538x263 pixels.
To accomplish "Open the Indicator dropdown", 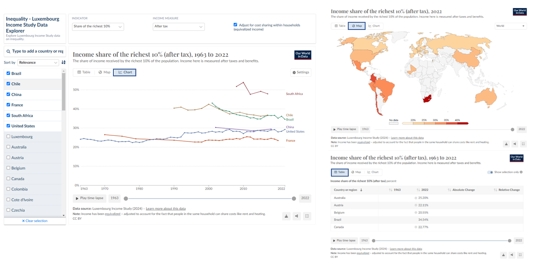I will (x=98, y=27).
